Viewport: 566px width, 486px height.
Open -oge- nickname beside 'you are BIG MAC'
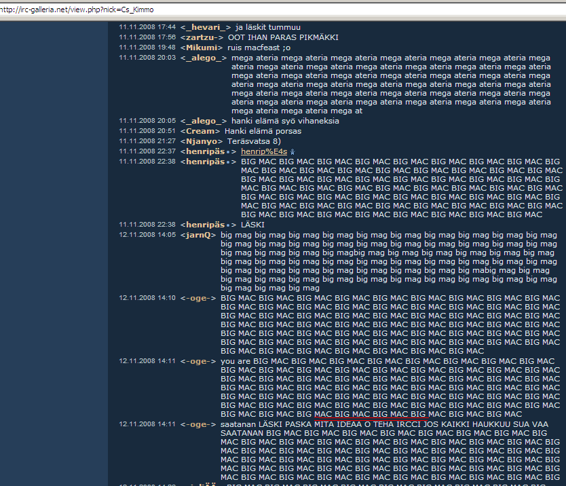tap(198, 362)
